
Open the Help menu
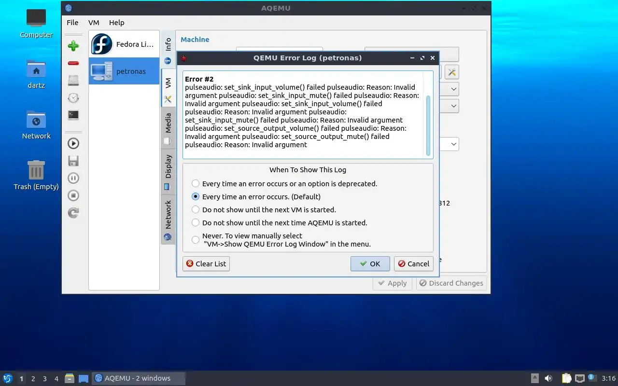click(x=116, y=23)
